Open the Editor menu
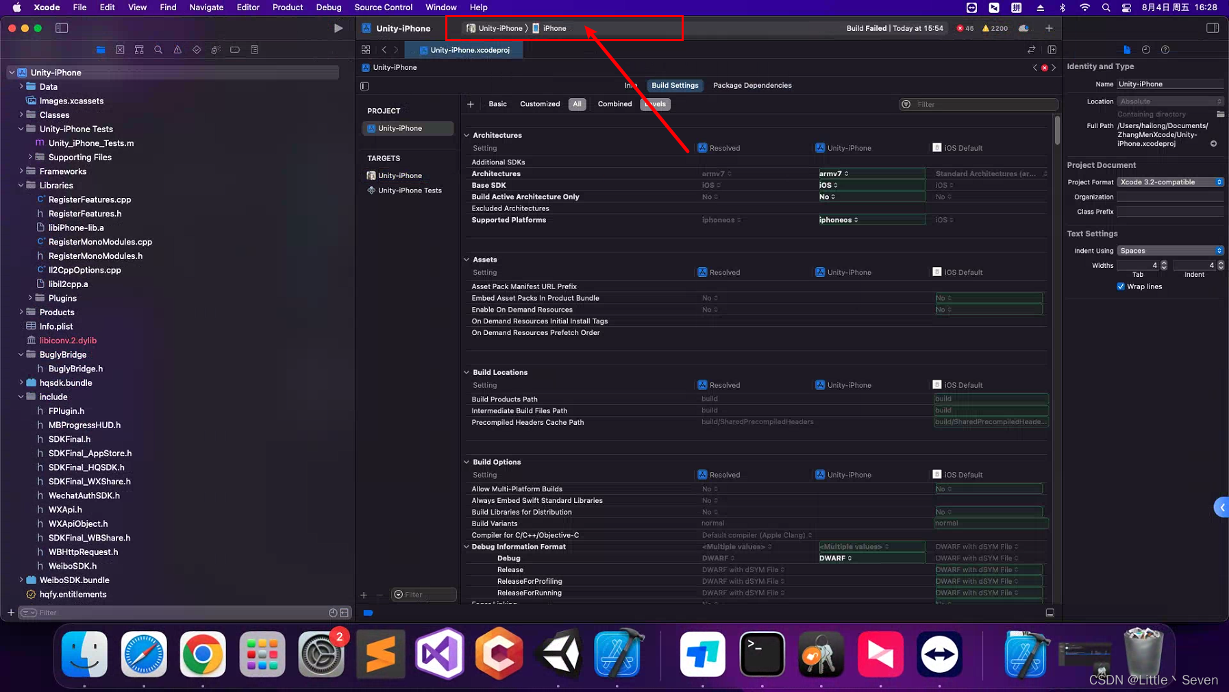This screenshot has height=692, width=1229. (247, 8)
